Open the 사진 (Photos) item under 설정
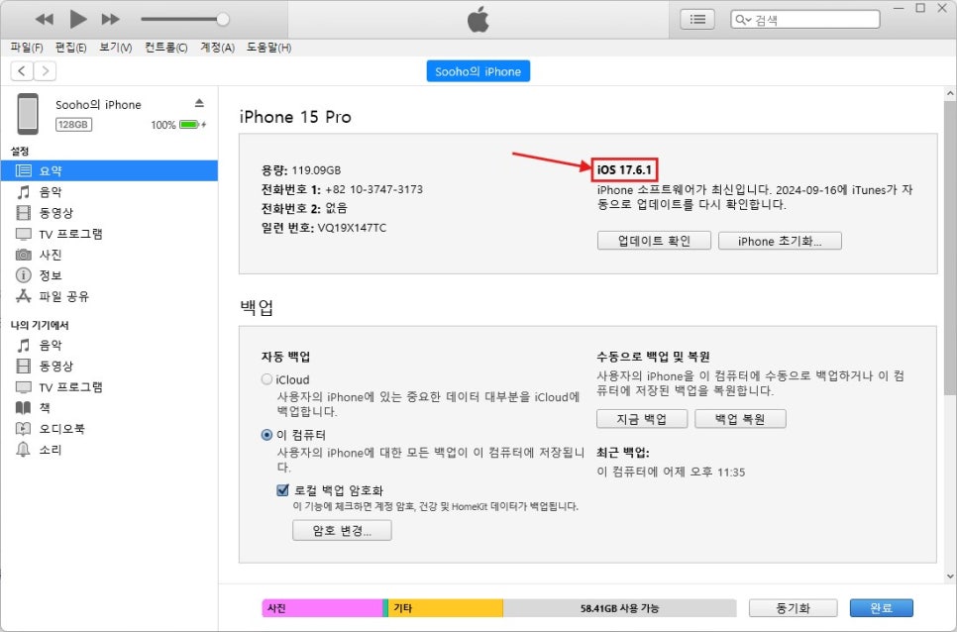957x632 pixels. point(50,255)
